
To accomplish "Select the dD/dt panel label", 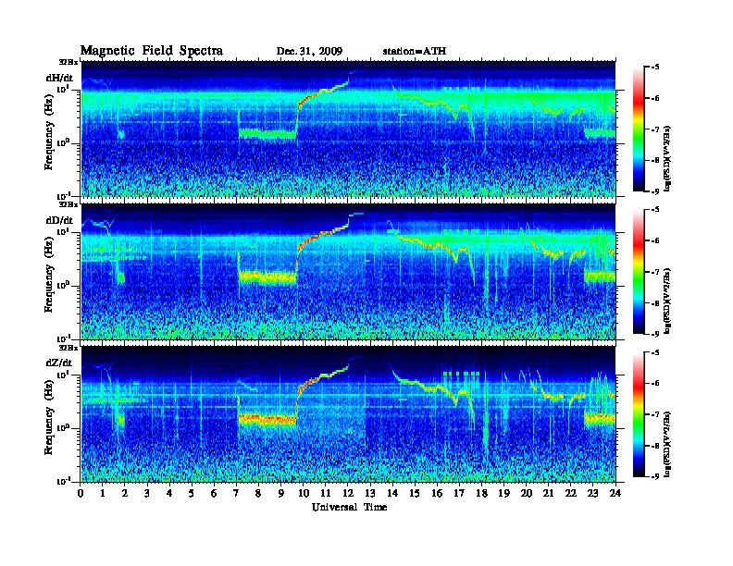I will coord(59,220).
